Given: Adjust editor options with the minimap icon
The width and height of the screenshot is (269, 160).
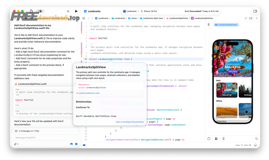Looking at the screenshot, I should 251,18.
